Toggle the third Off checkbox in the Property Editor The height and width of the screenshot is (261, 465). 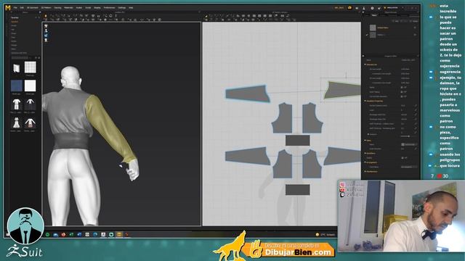[402, 96]
